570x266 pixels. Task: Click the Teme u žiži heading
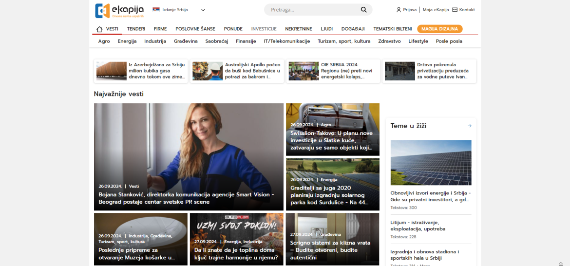408,126
